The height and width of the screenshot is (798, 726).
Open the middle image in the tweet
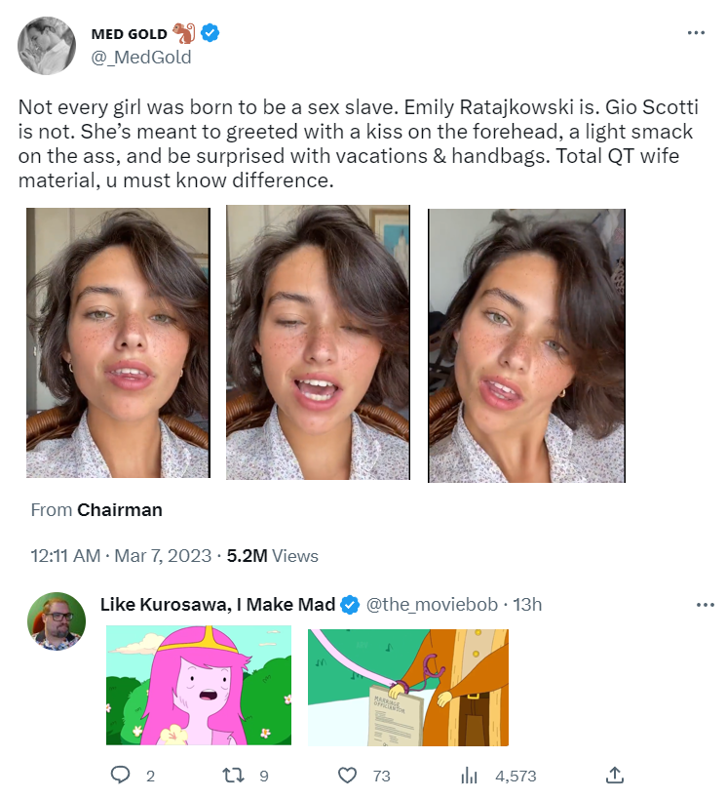point(318,342)
